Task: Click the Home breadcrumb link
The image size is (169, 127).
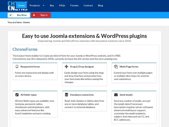Action: (26, 22)
